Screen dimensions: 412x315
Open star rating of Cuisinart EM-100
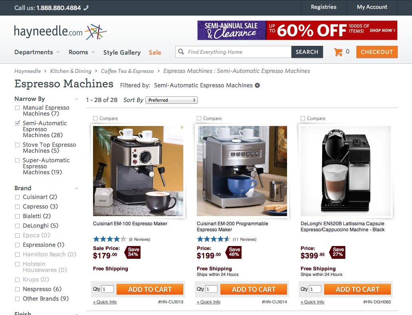point(109,239)
